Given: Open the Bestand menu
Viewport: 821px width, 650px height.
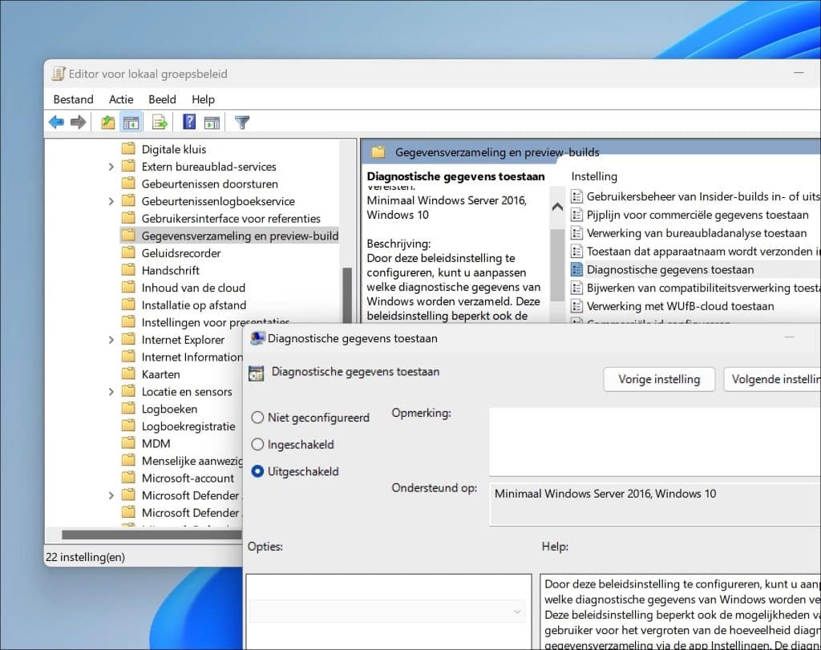Looking at the screenshot, I should (x=73, y=99).
